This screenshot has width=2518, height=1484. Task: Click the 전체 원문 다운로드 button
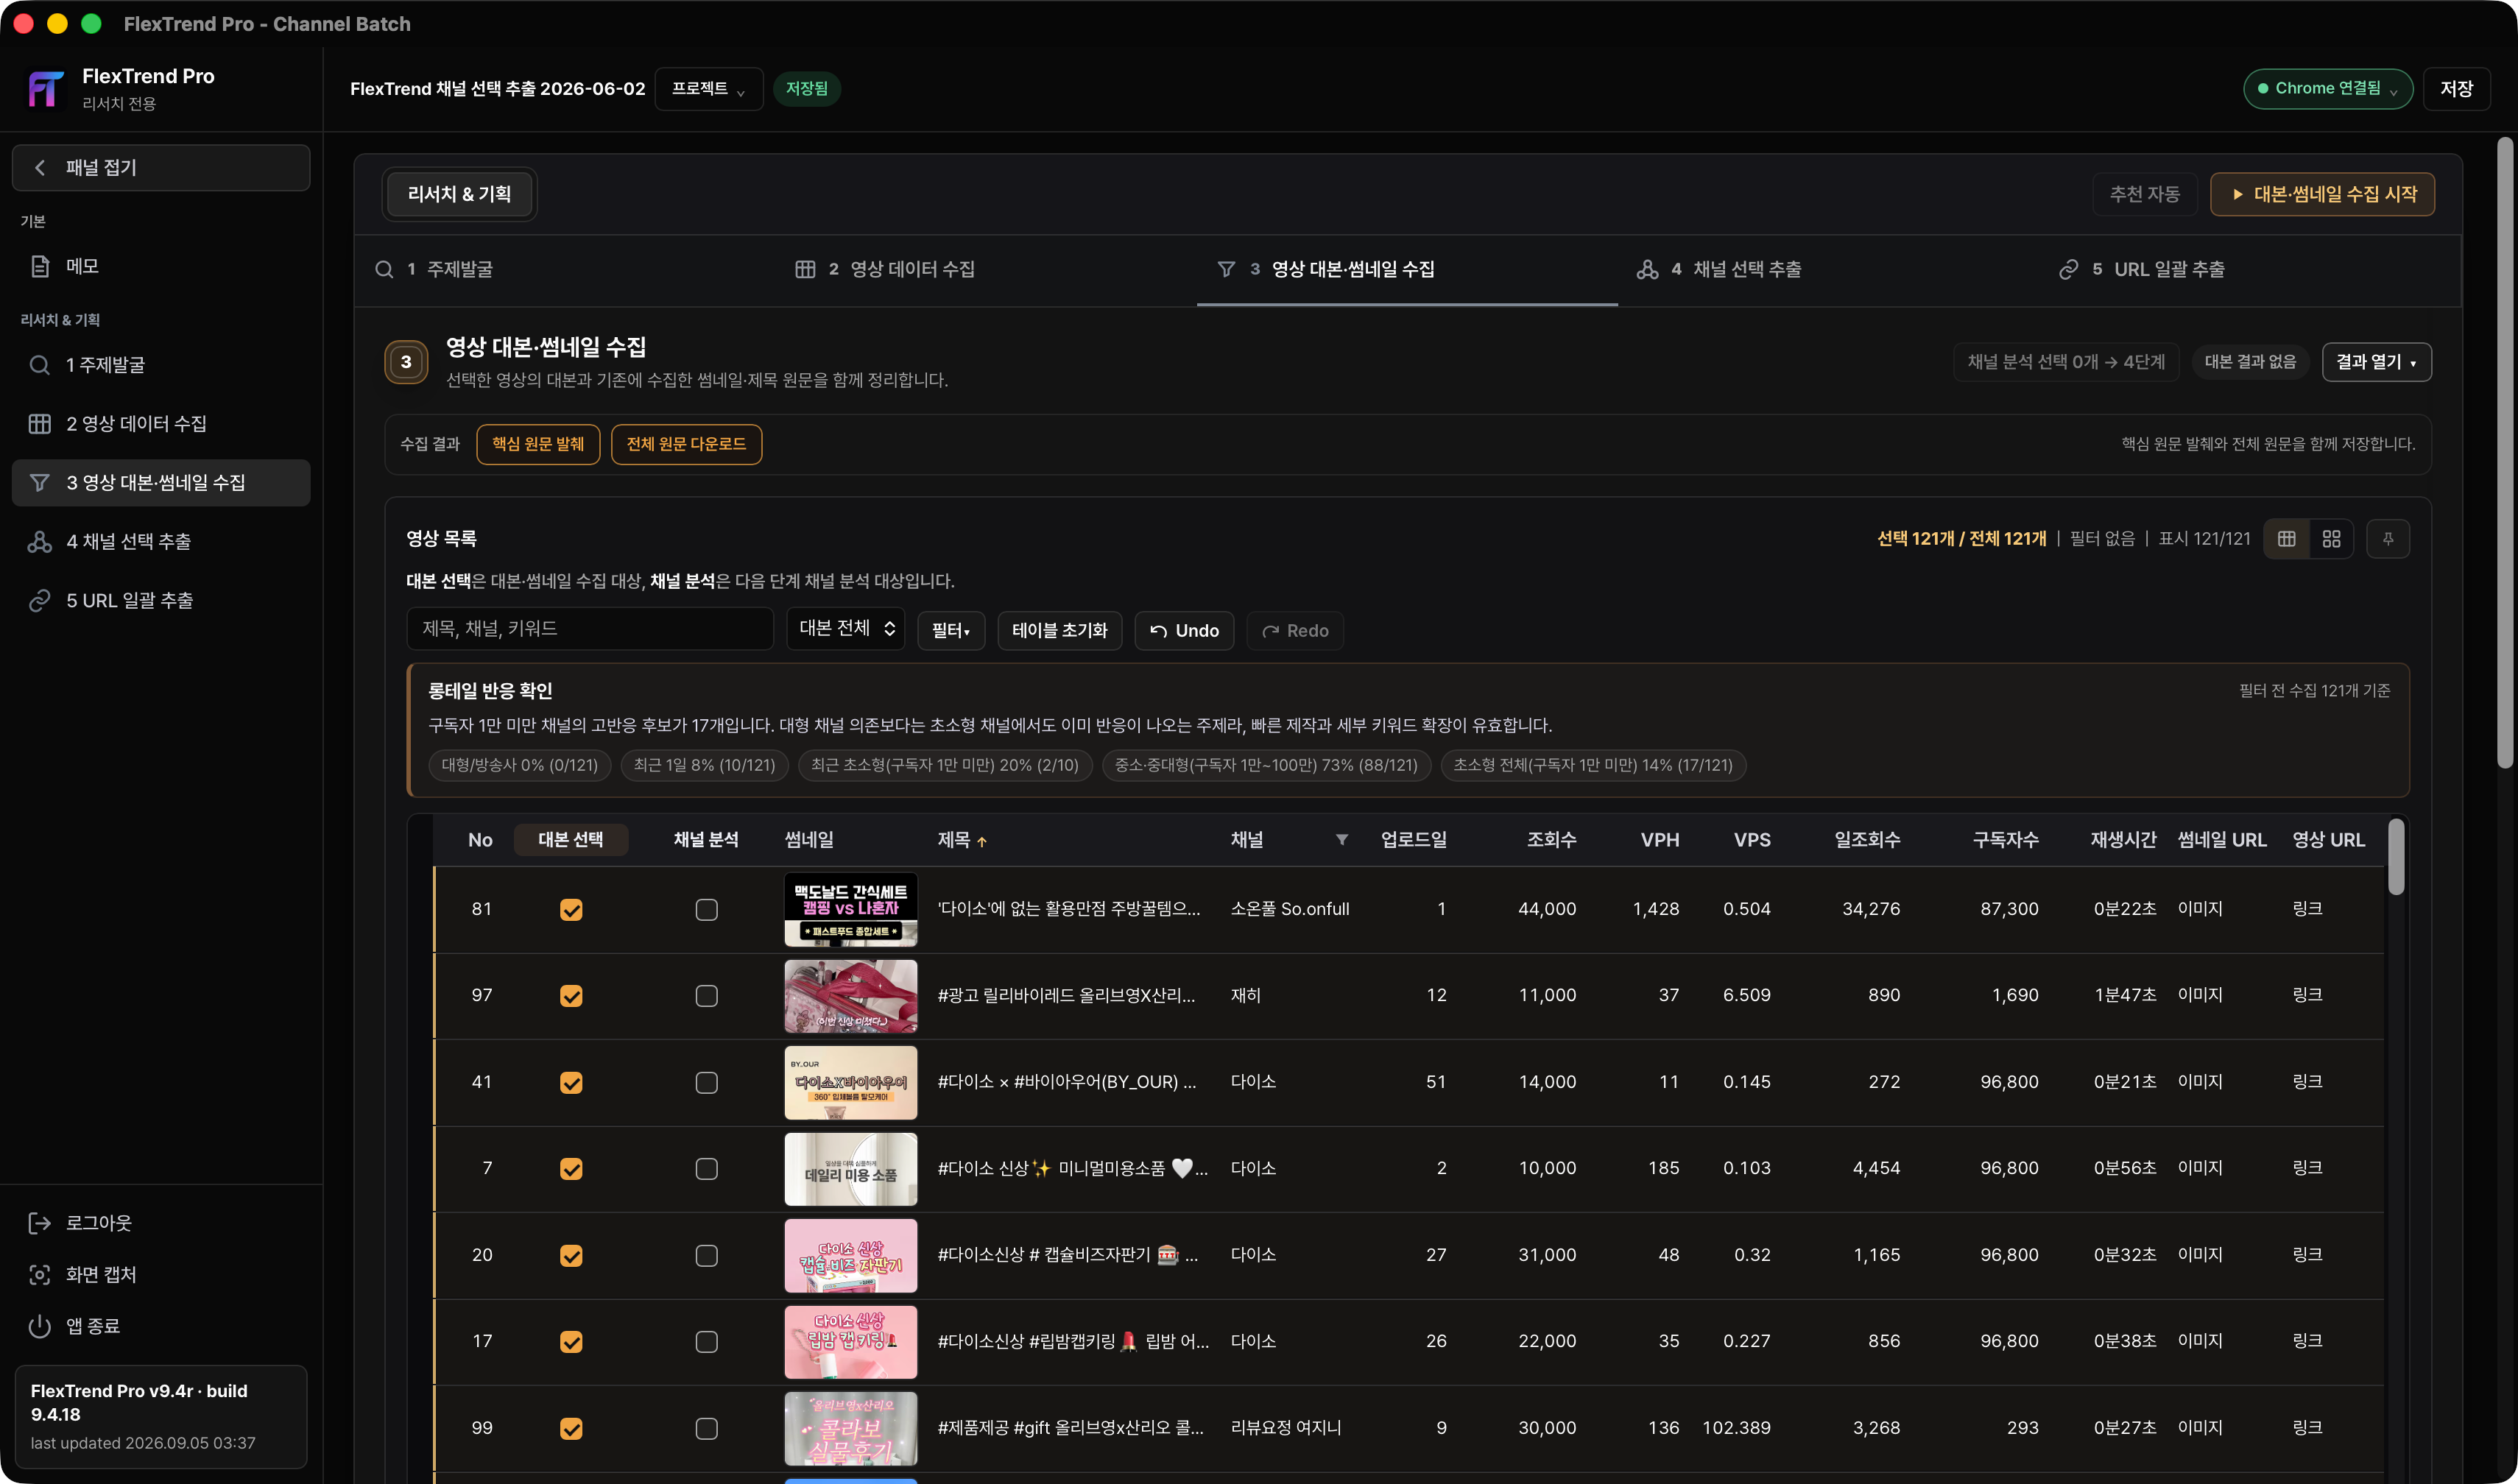click(686, 444)
